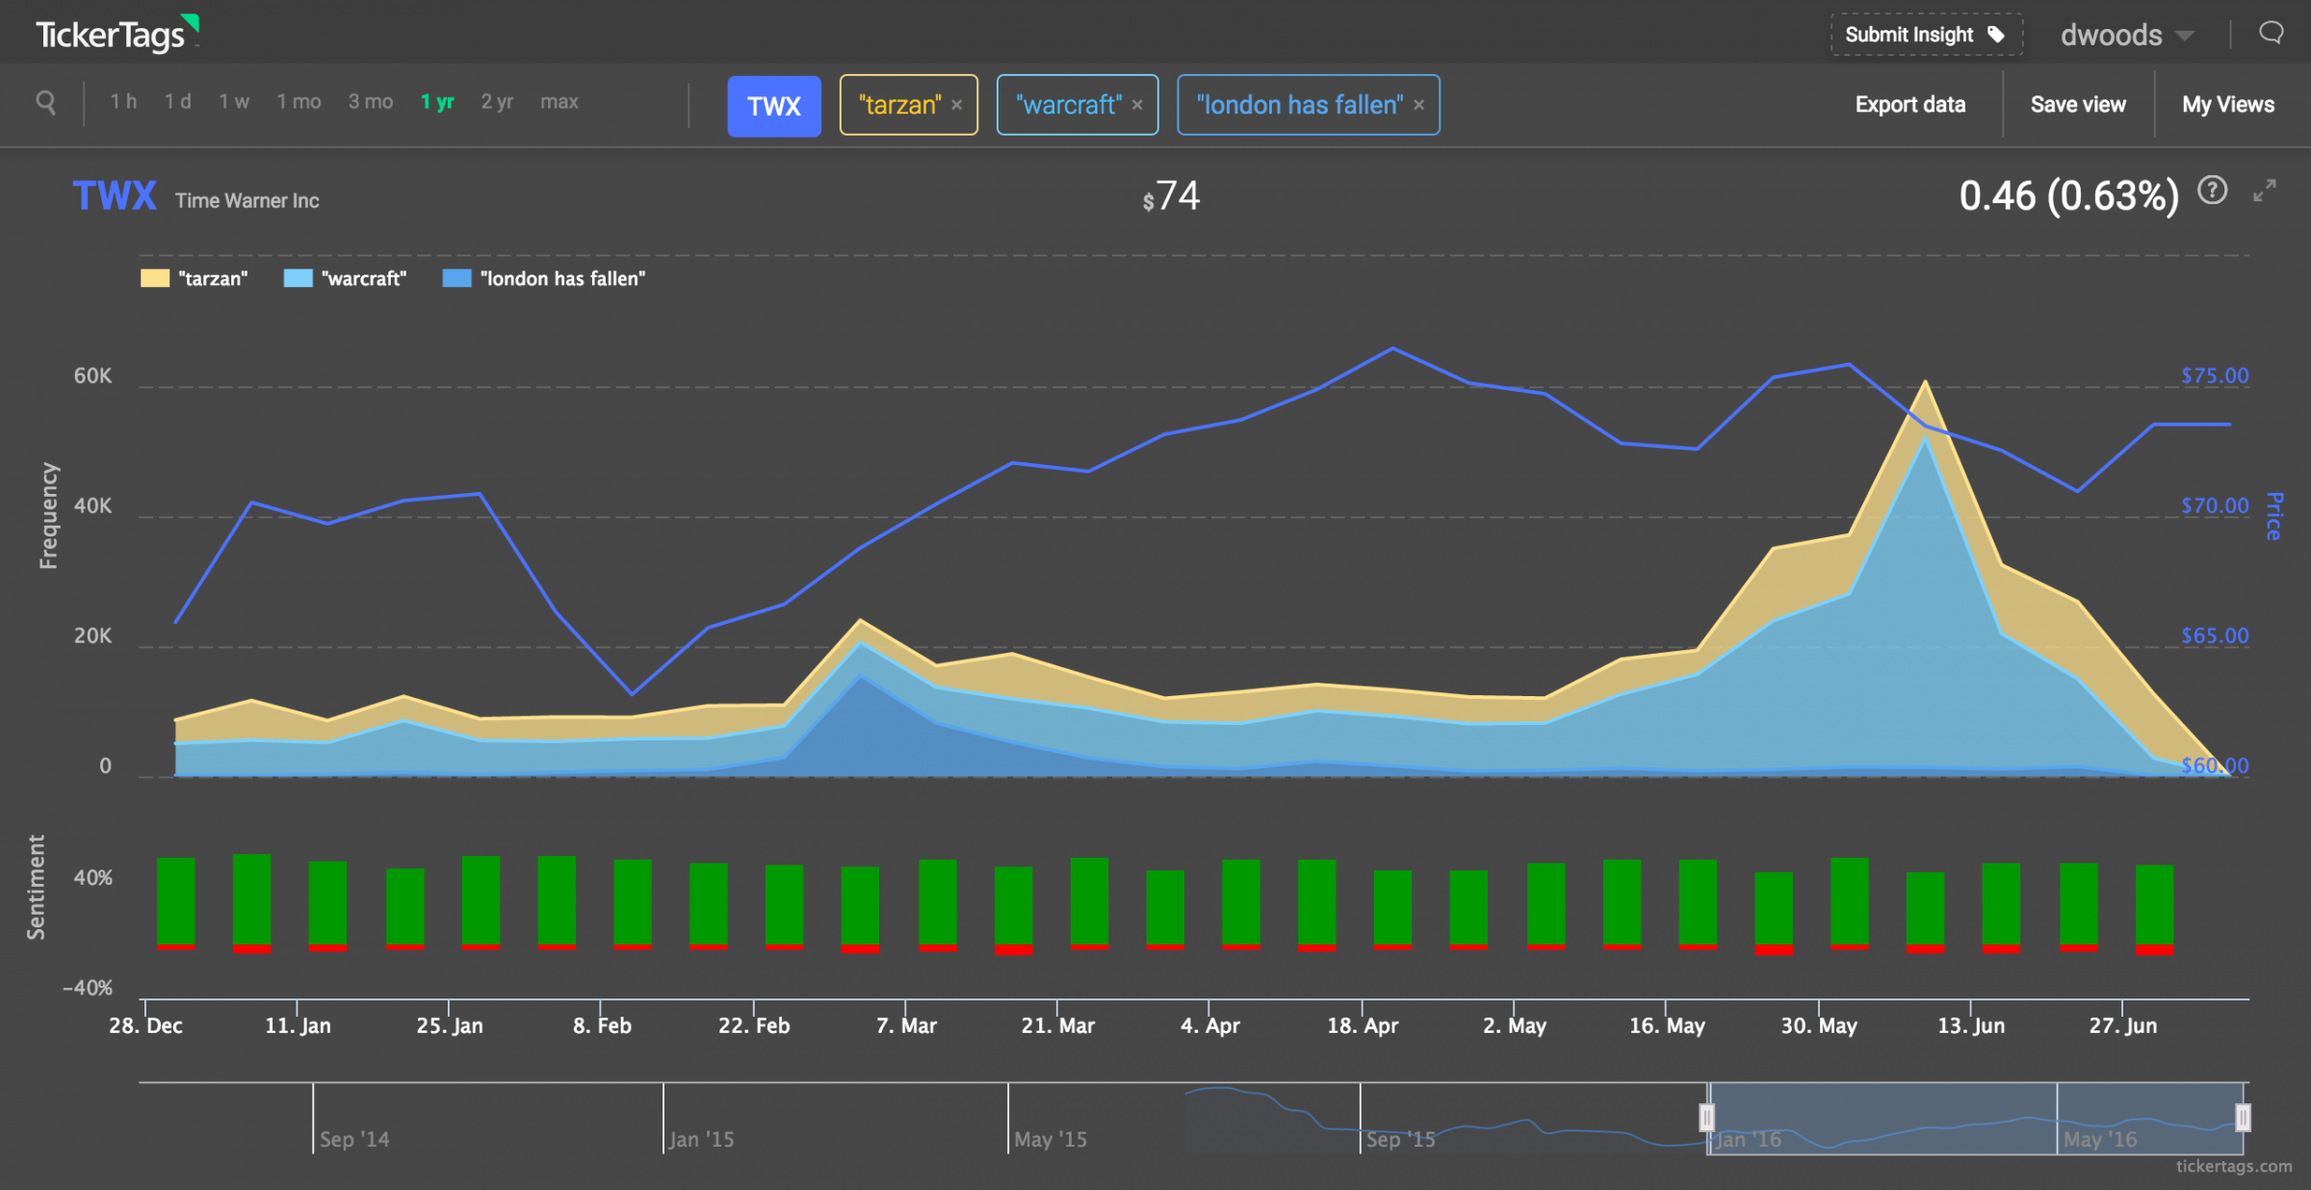Remove the "warcraft" tag
This screenshot has height=1190, width=2311.
(1137, 105)
